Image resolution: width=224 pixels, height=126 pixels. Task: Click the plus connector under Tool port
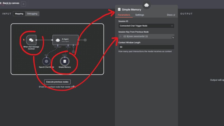click(x=73, y=52)
